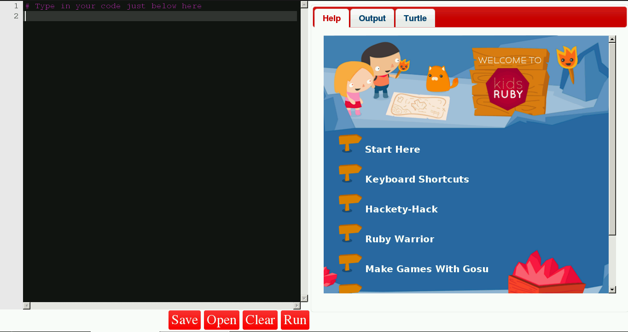Place cursor on code editor line 2
This screenshot has width=628, height=332.
pyautogui.click(x=161, y=16)
